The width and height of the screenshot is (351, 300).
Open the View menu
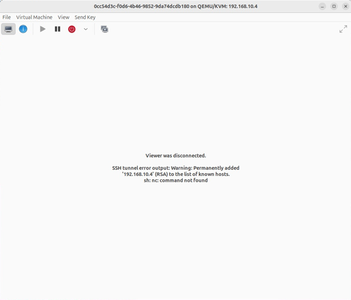63,17
